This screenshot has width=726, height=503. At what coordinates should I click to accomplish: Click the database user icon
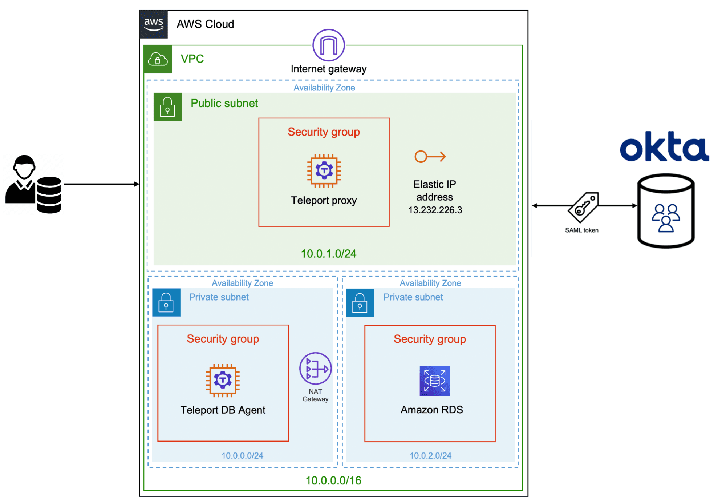[33, 184]
